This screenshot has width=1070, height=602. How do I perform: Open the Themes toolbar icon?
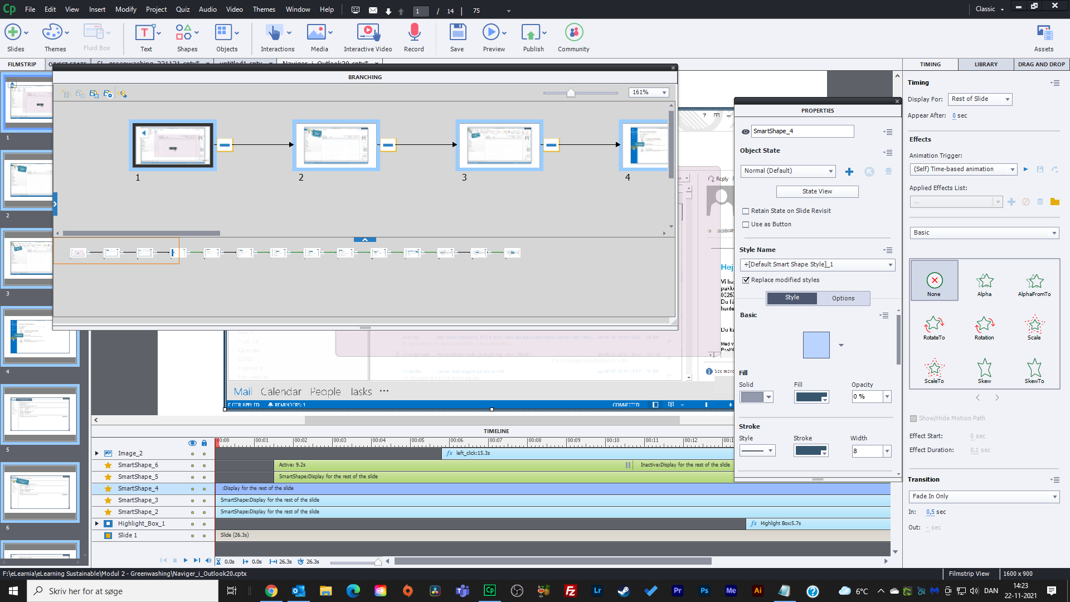point(52,32)
